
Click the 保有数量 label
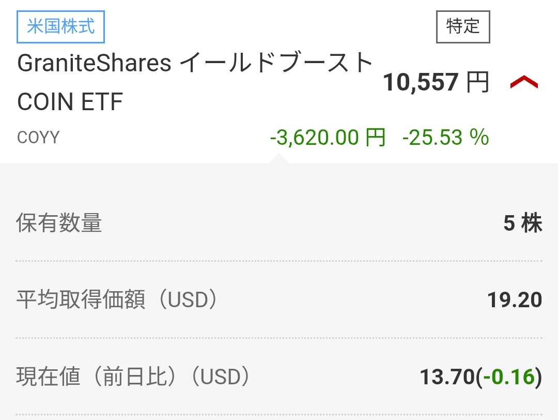[59, 223]
